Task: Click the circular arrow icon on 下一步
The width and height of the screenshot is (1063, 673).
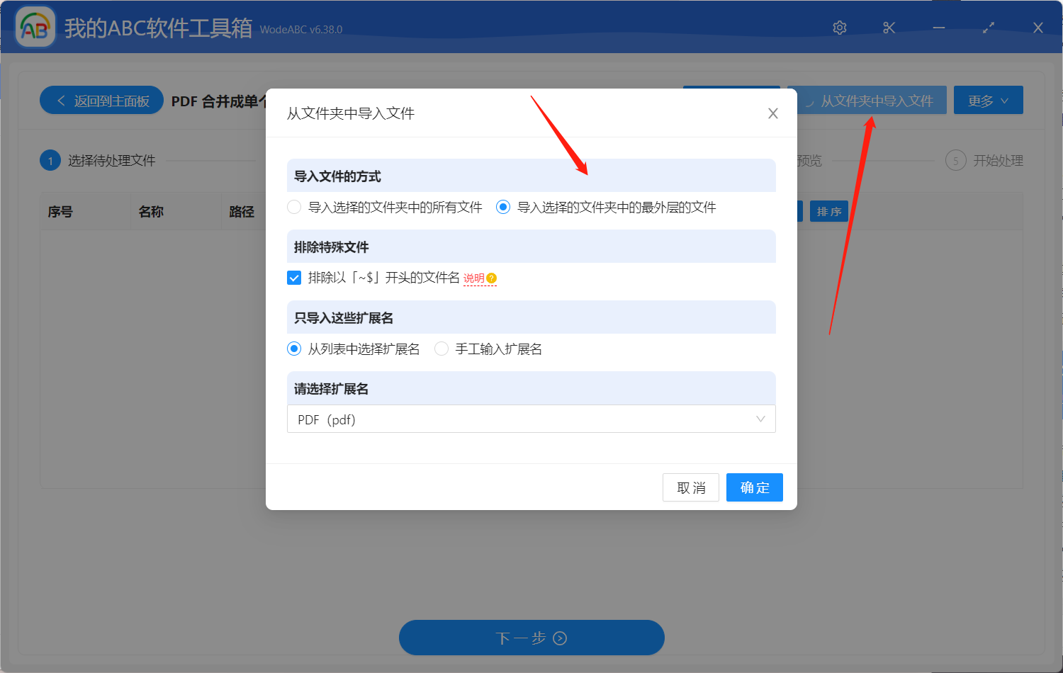Action: pyautogui.click(x=560, y=638)
